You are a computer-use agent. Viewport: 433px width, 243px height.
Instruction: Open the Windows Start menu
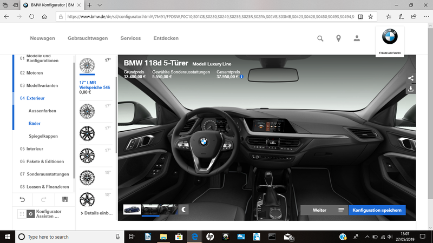[x=8, y=237]
